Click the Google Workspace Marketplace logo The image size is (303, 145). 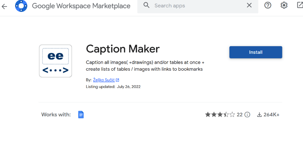(x=21, y=6)
